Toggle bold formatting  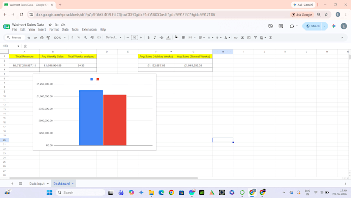point(148,38)
